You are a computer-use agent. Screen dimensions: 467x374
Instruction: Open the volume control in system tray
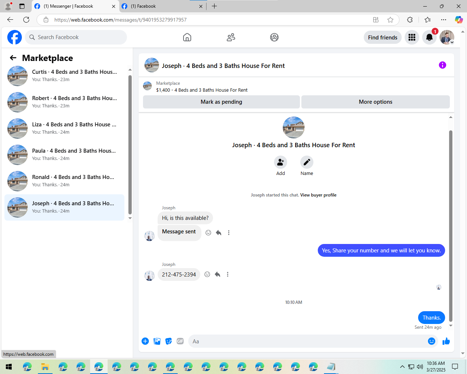pyautogui.click(x=420, y=367)
